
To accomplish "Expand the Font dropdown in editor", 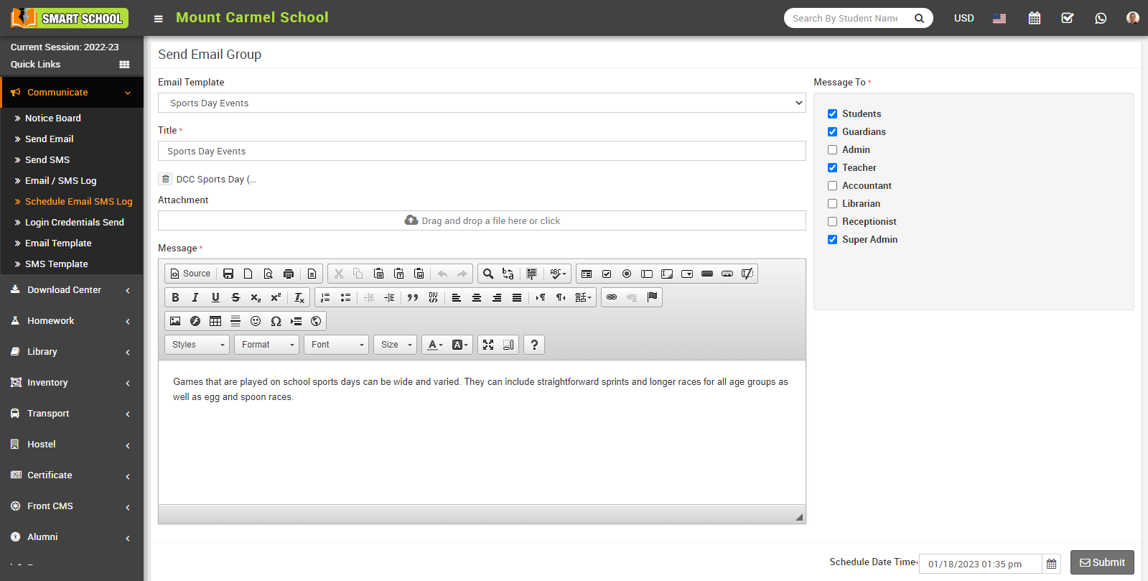I will 336,345.
